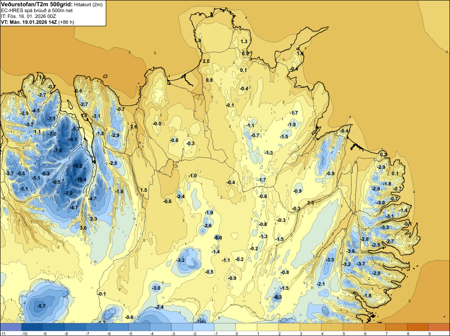Click the 2.3 temperature value

point(94,219)
